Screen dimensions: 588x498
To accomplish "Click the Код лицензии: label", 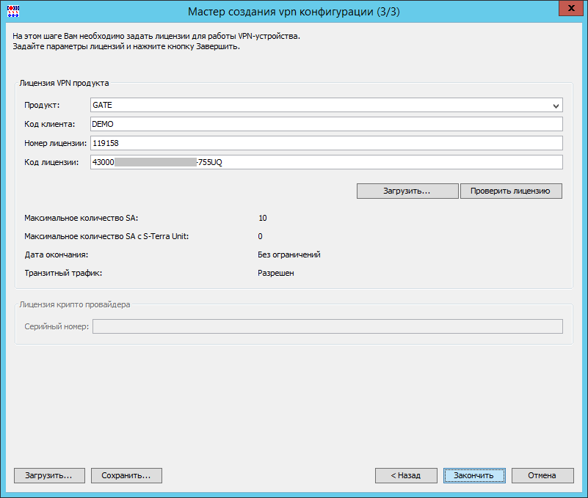I will pos(51,162).
